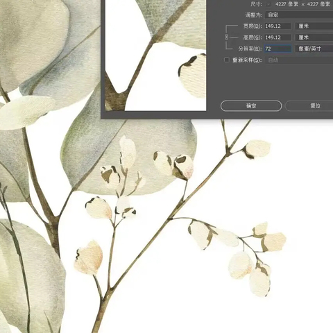
Task: Click the 宽度 value field showing 149.12
Action: pos(277,26)
